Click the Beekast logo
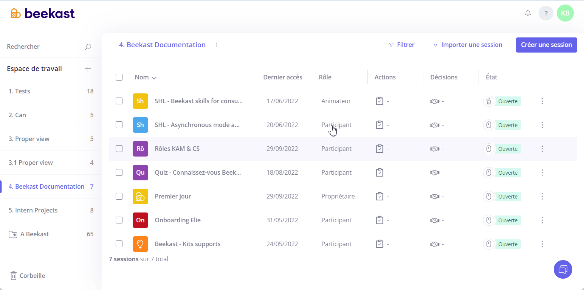The image size is (584, 290). point(43,14)
